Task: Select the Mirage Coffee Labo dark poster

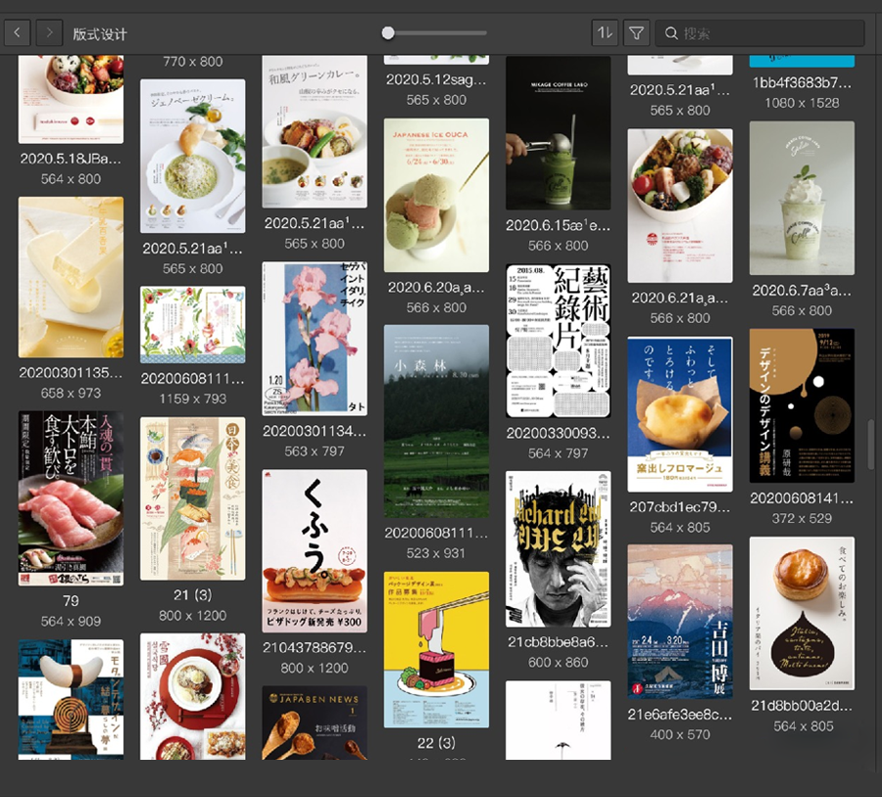Action: point(558,132)
